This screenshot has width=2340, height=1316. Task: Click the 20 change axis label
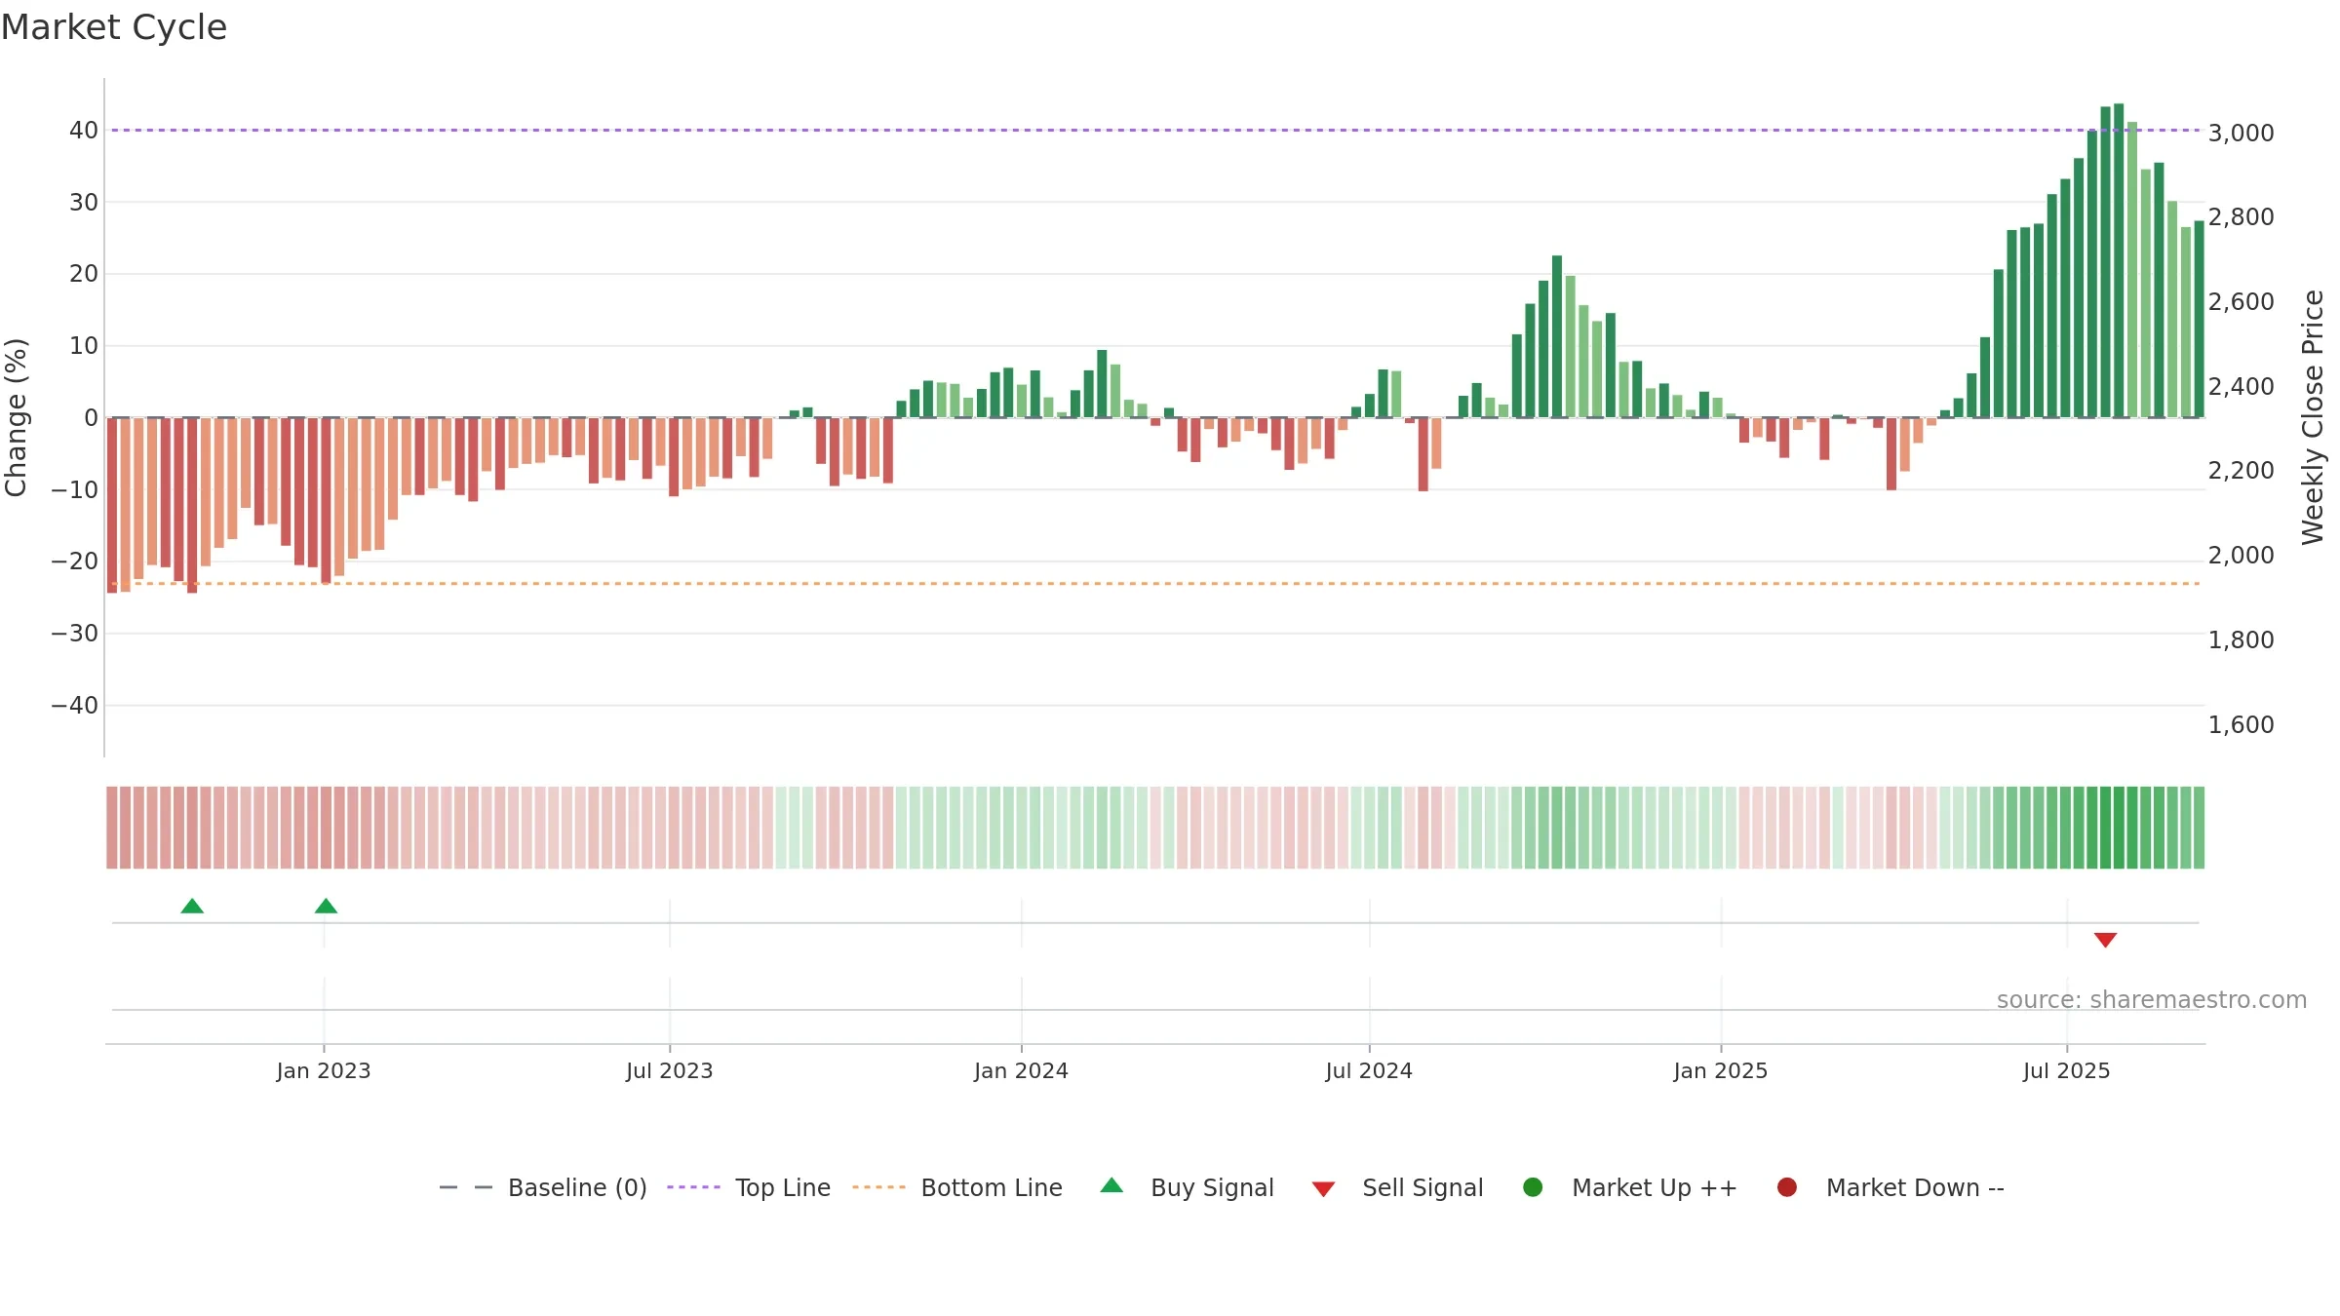pyautogui.click(x=84, y=274)
